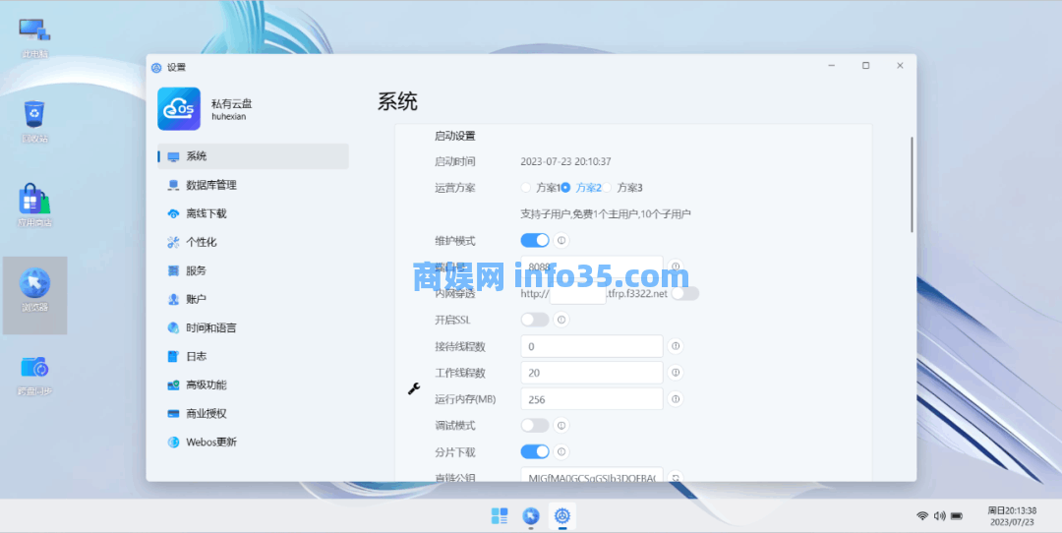Click info icon next to 分片下载

560,451
